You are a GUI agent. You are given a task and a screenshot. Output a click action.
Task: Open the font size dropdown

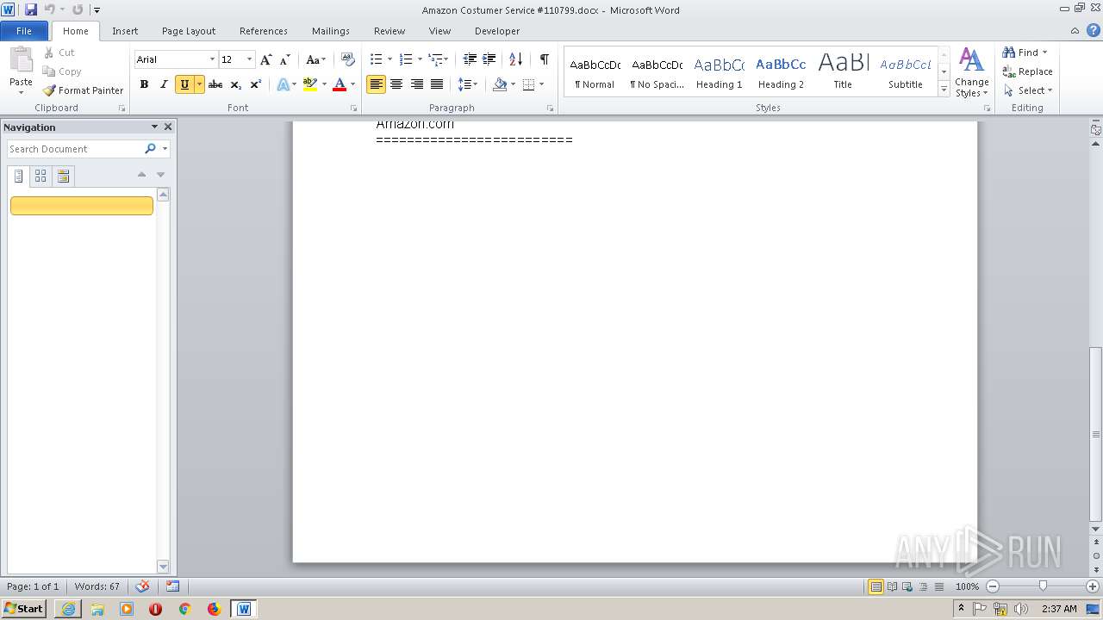click(x=250, y=59)
